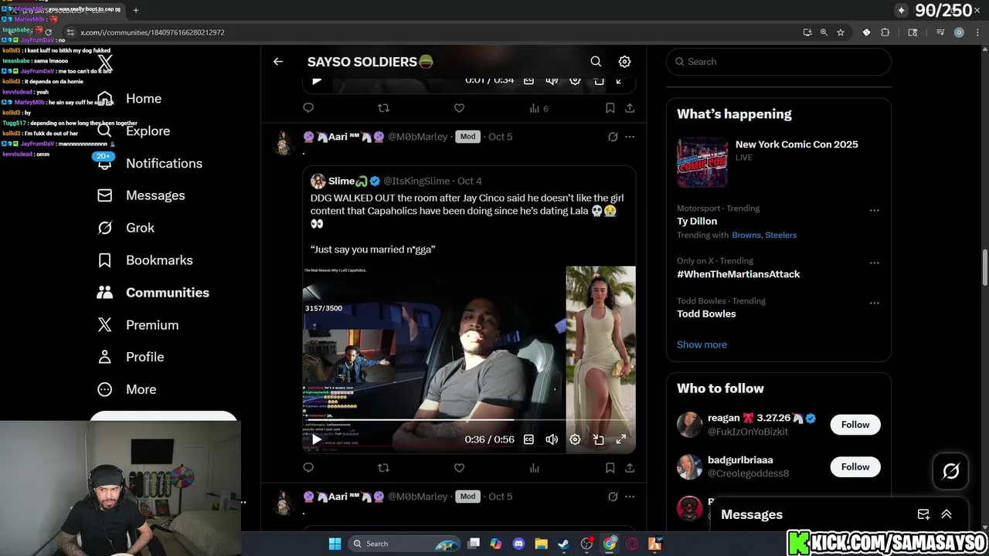Bookmark the post with 6 views
The width and height of the screenshot is (989, 556).
pos(610,108)
